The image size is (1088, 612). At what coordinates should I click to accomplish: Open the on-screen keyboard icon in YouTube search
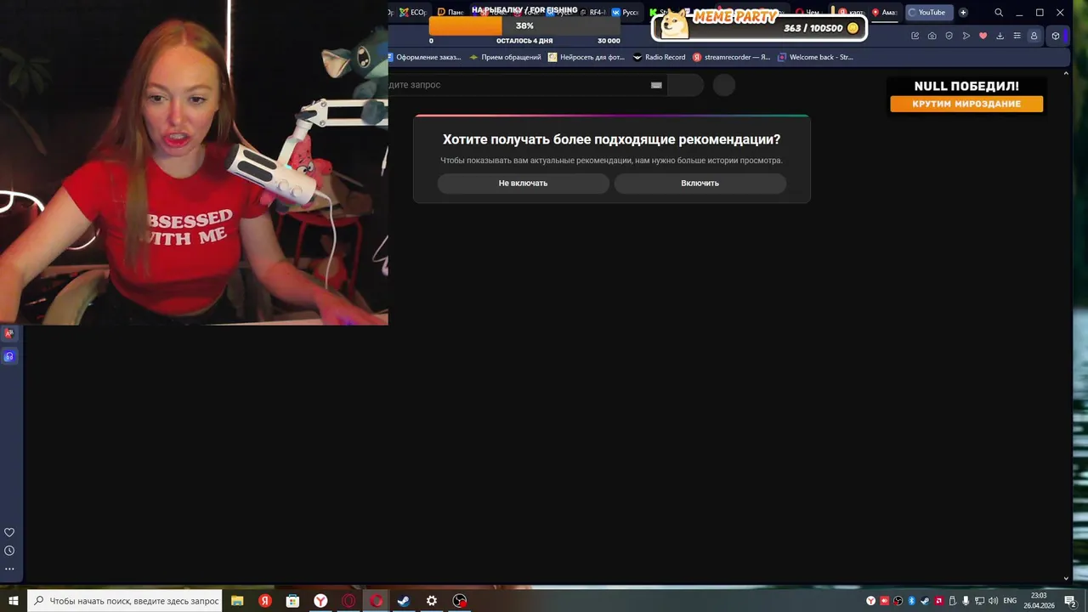pos(656,85)
